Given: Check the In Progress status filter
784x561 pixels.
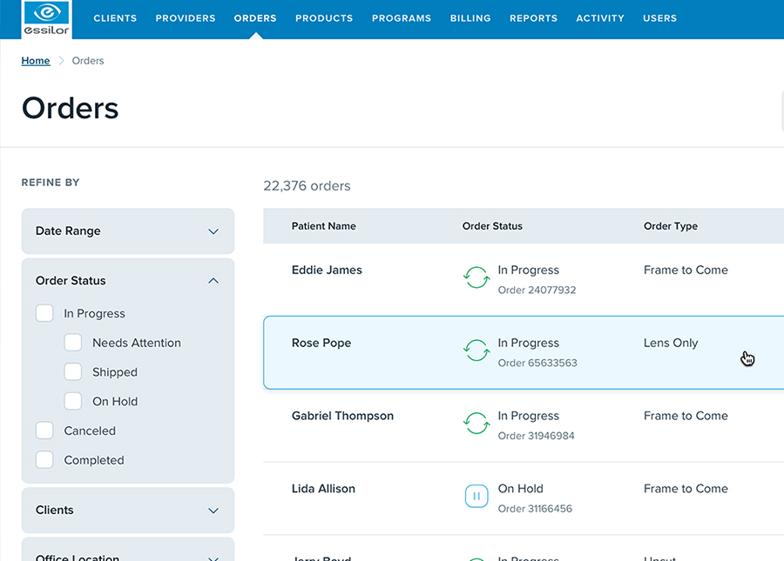Looking at the screenshot, I should 44,313.
